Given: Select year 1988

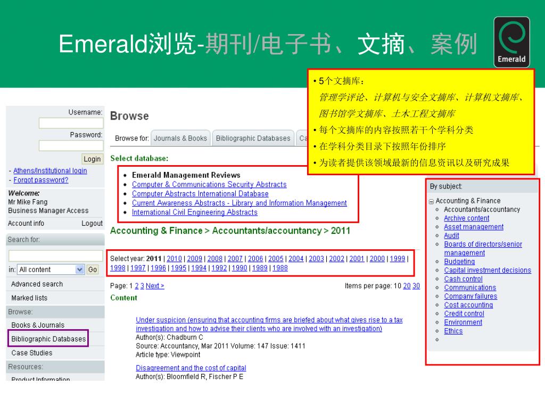Looking at the screenshot, I should [x=280, y=268].
